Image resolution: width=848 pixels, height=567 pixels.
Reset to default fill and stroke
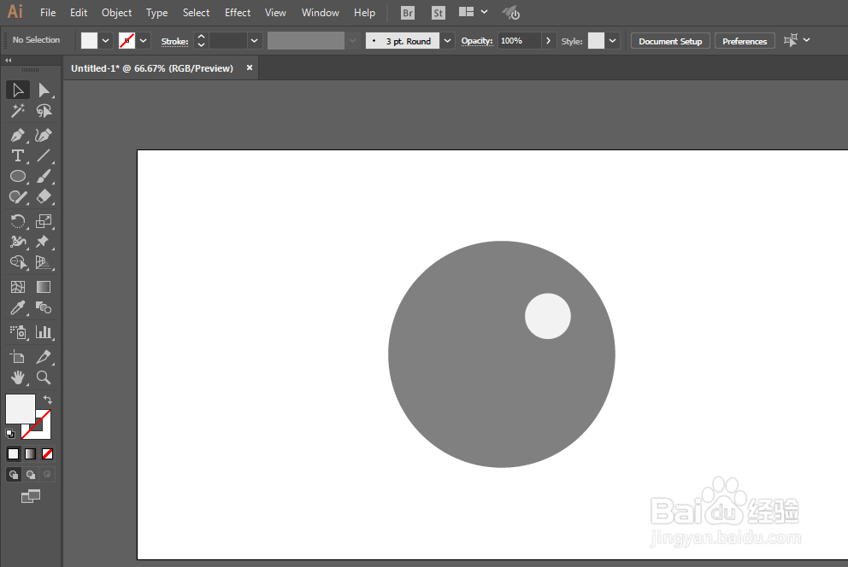[x=9, y=433]
